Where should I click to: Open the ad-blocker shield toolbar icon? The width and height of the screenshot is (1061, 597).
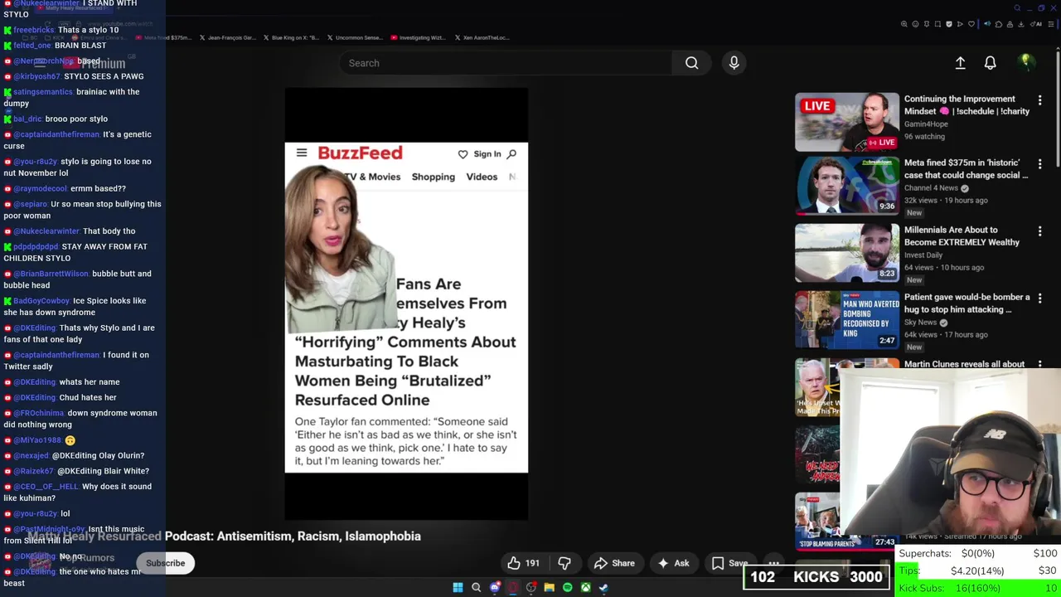tap(949, 24)
